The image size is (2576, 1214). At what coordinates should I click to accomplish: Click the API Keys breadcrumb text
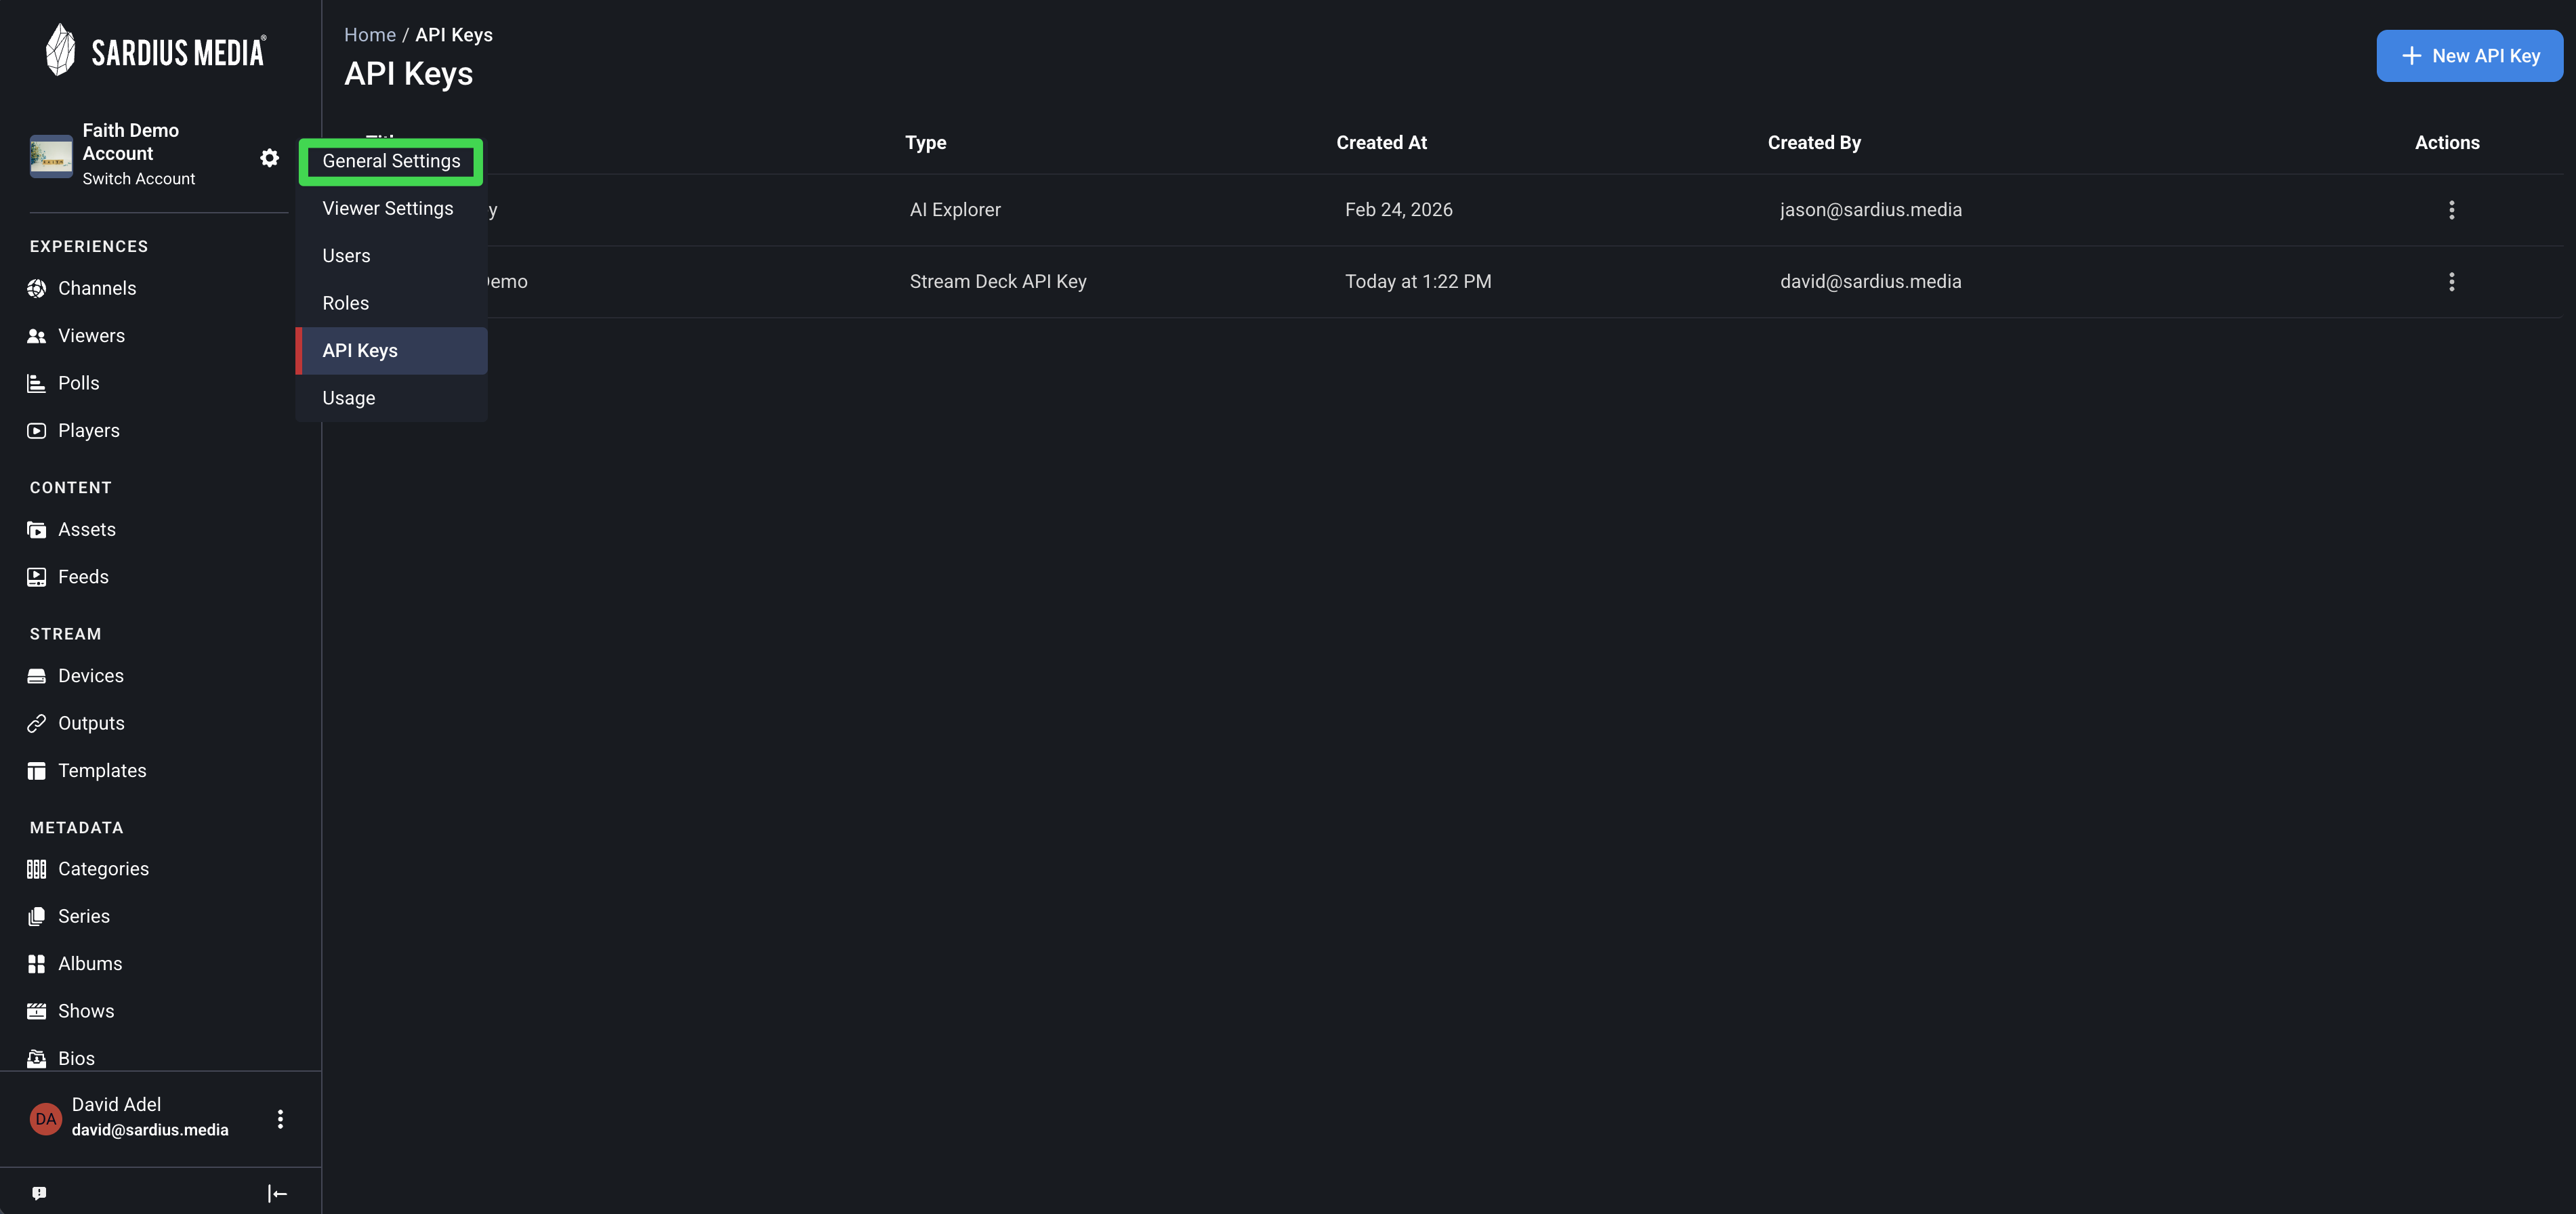pos(454,35)
